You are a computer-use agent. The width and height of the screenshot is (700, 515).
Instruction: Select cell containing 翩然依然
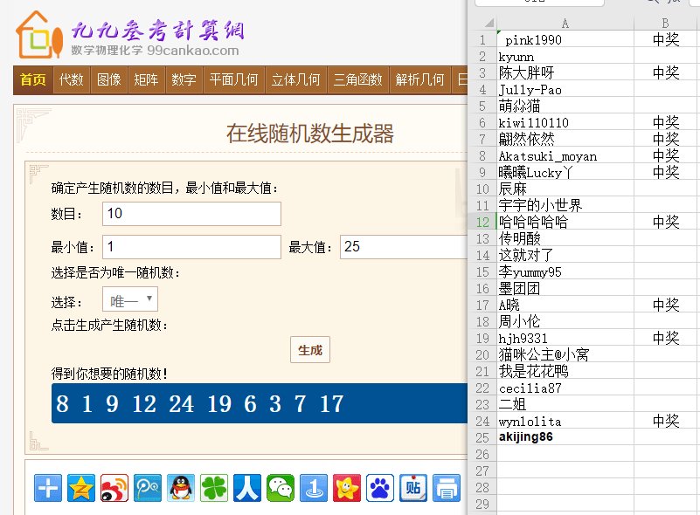tap(565, 139)
